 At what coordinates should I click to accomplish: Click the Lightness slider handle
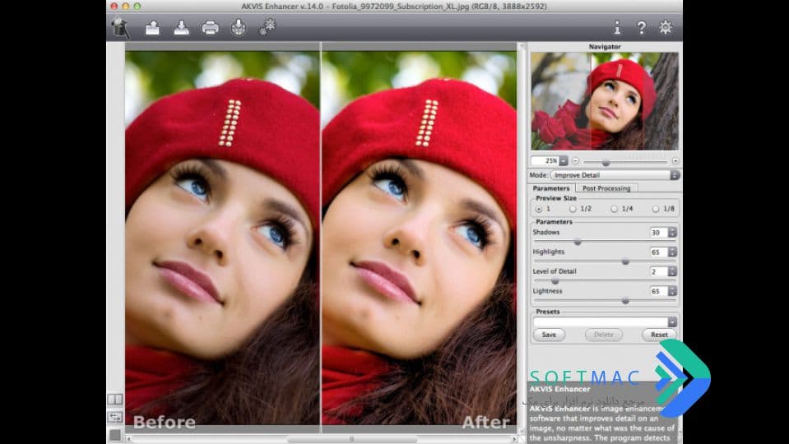pos(625,301)
